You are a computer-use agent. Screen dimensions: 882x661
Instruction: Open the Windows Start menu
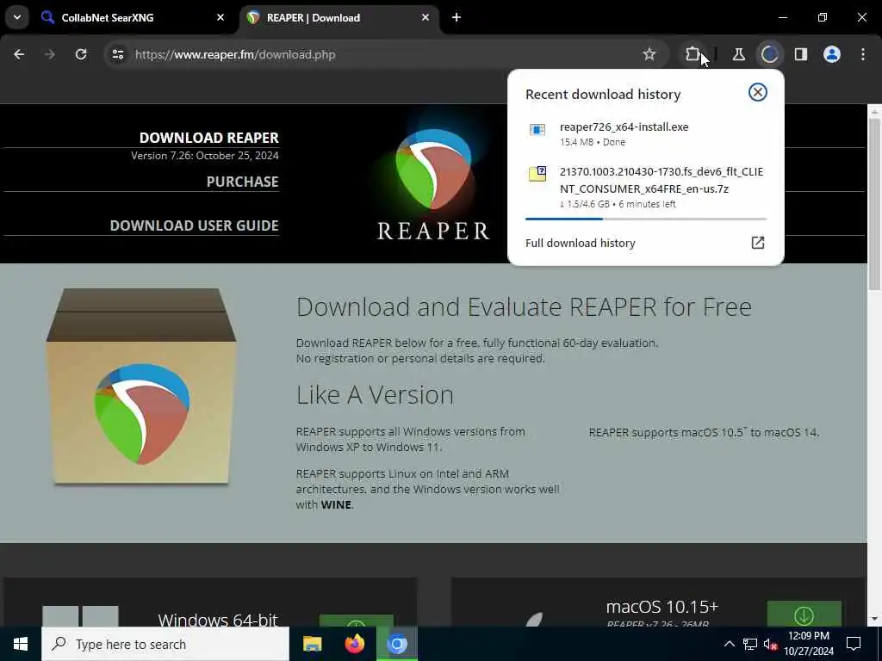[21, 644]
